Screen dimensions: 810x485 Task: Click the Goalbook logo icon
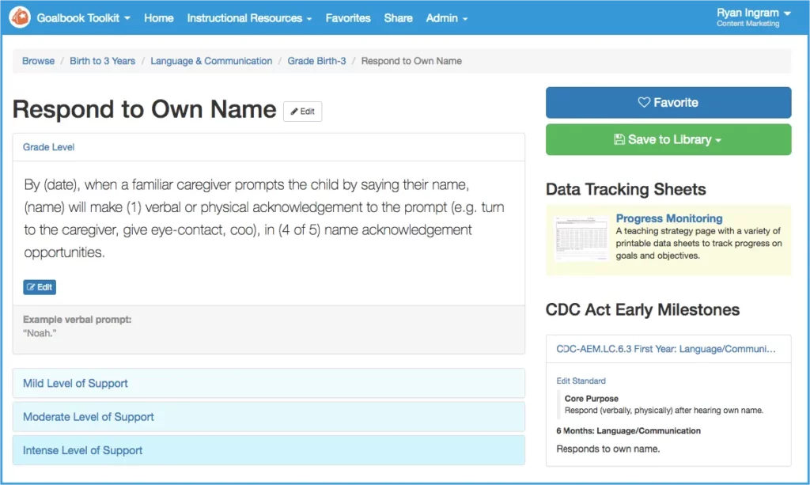[x=20, y=17]
